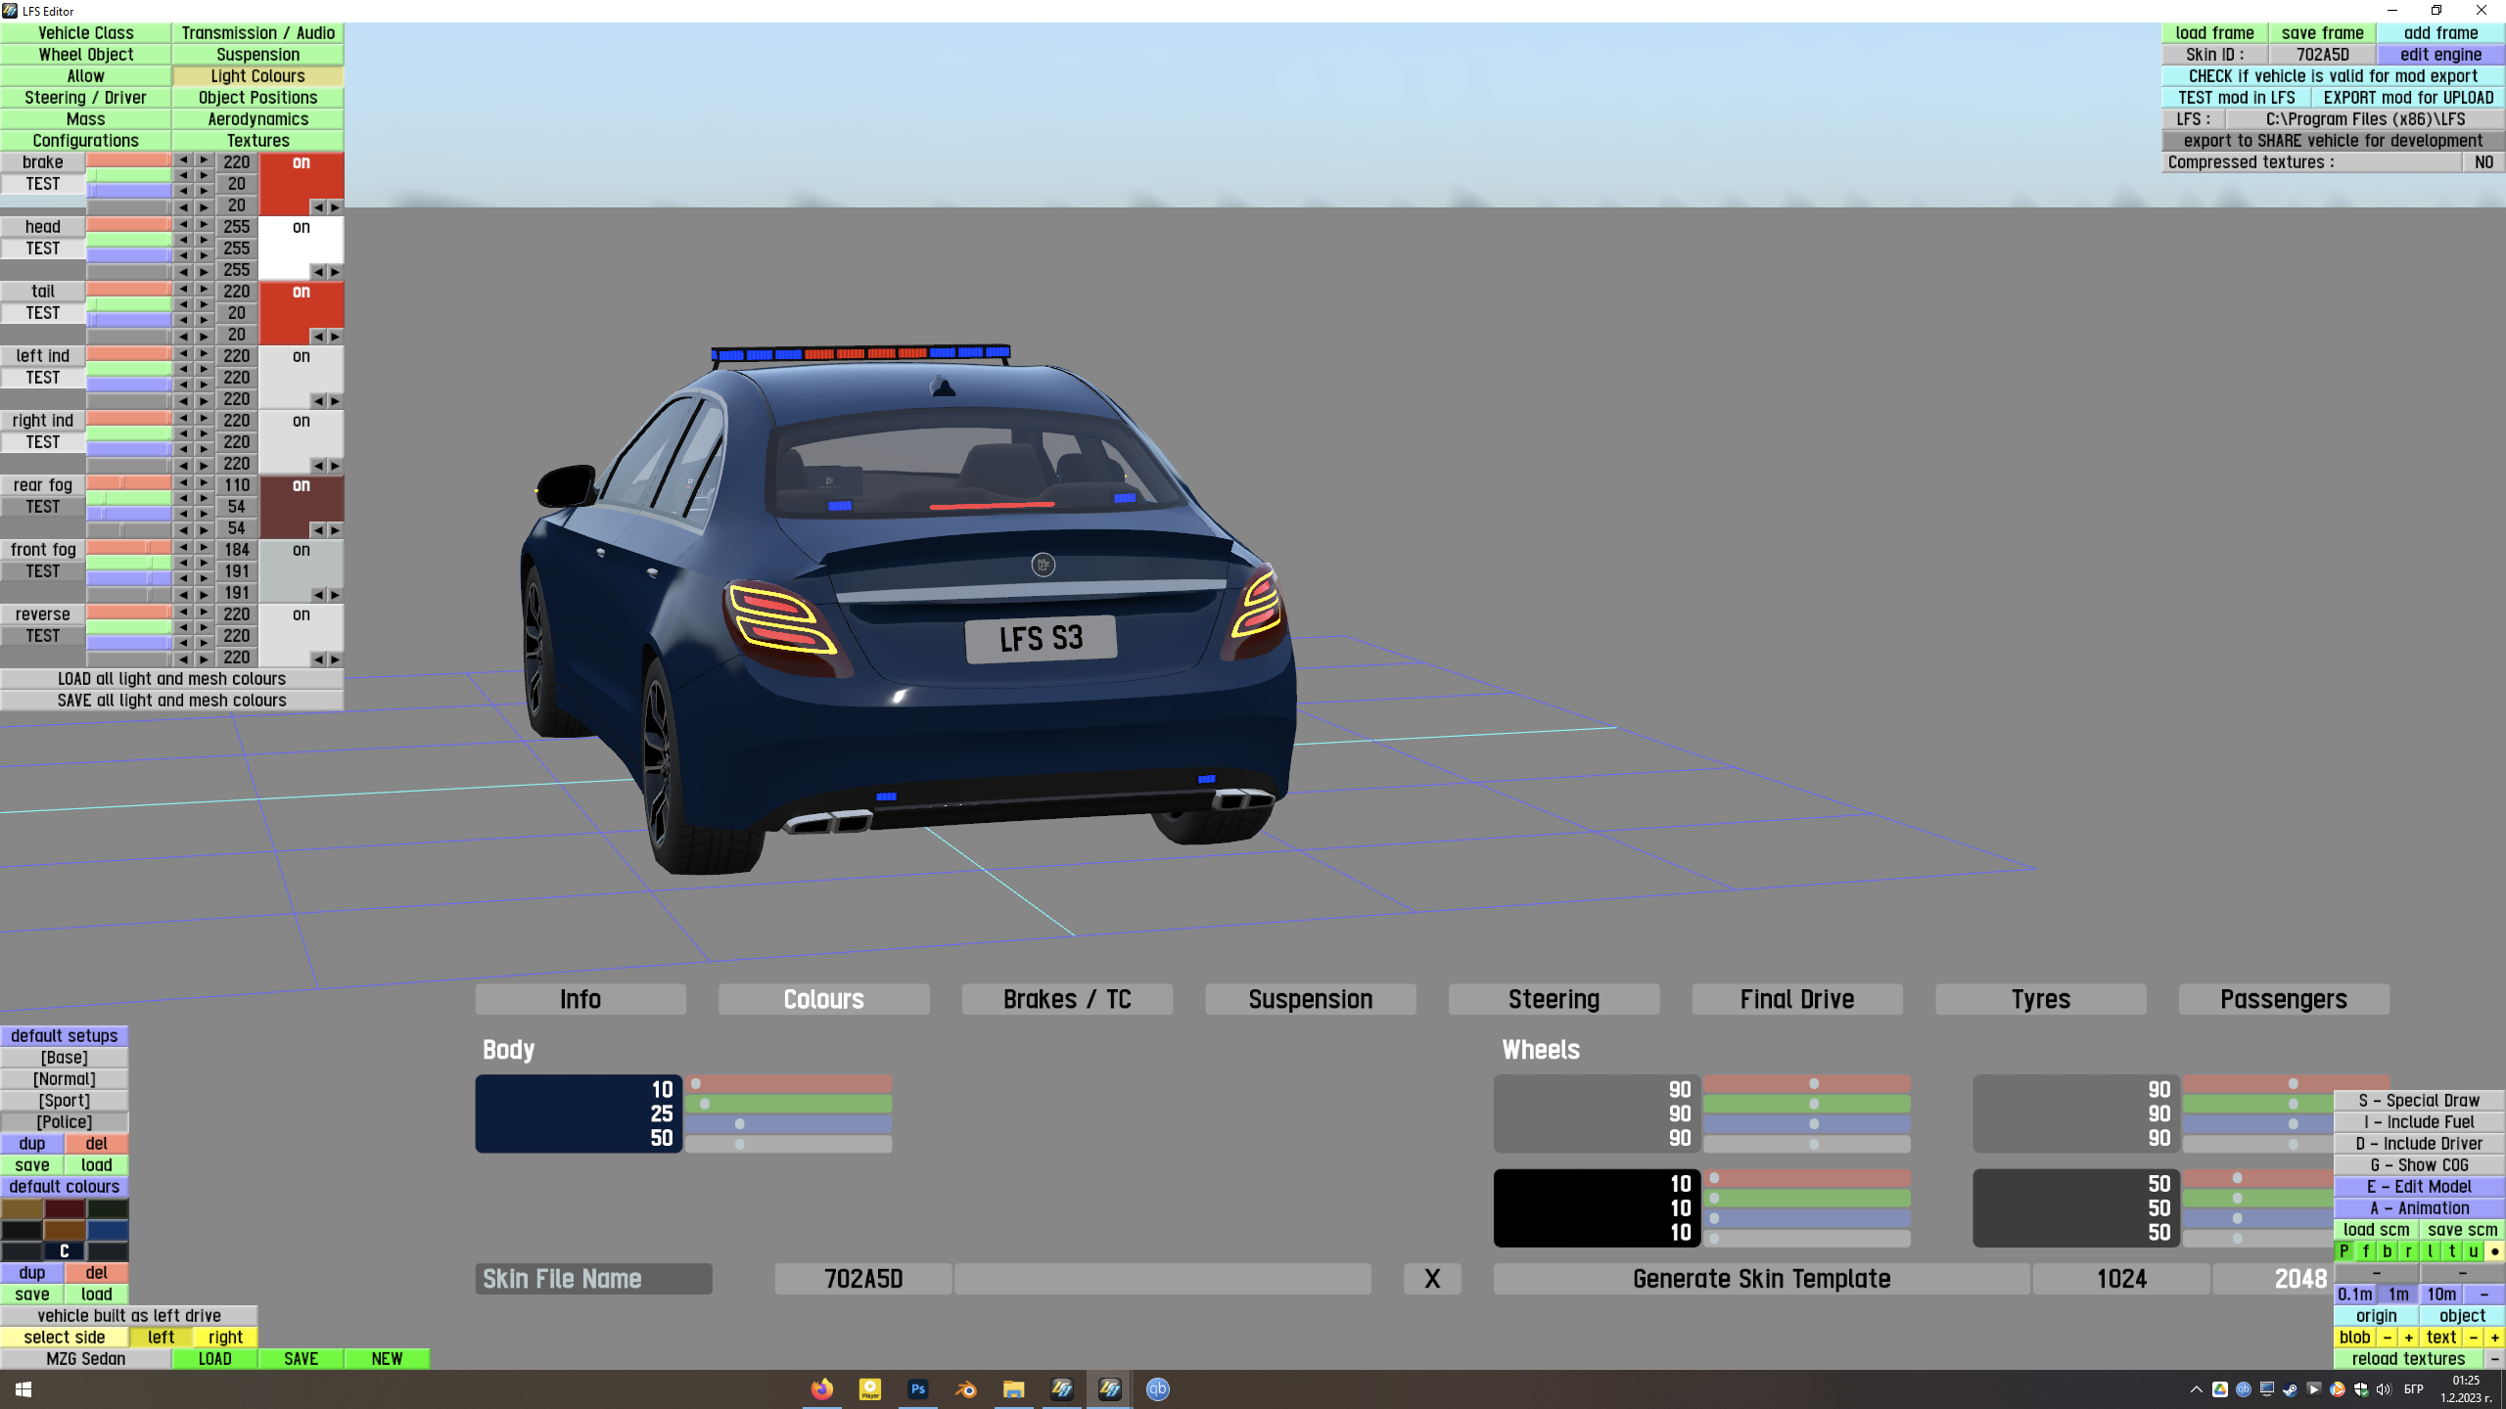Select the P perspective view button
This screenshot has width=2506, height=1409.
coord(2344,1251)
